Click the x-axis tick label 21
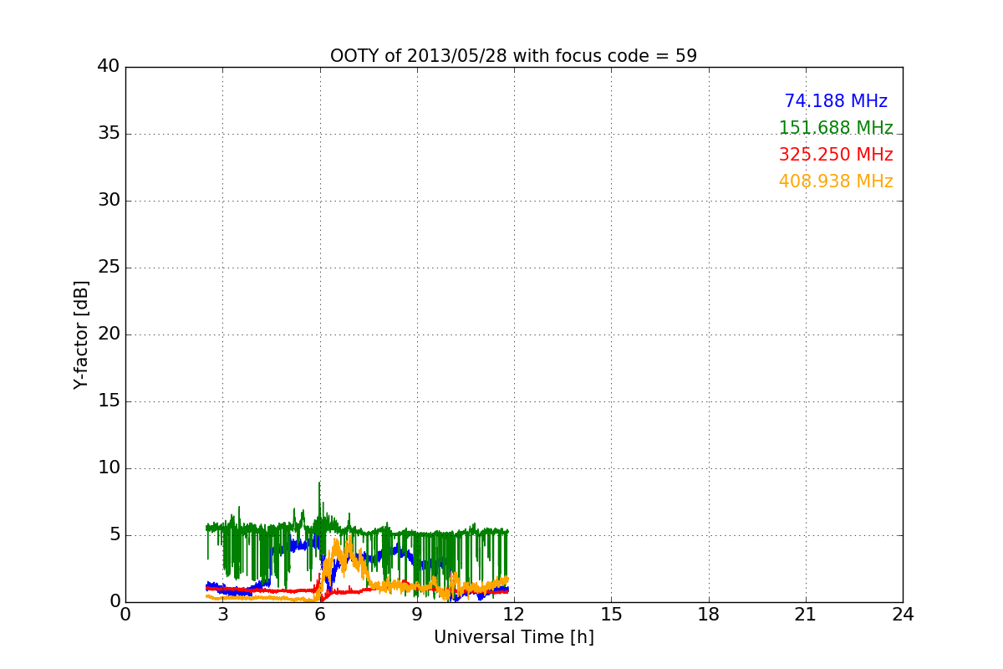 tap(806, 615)
